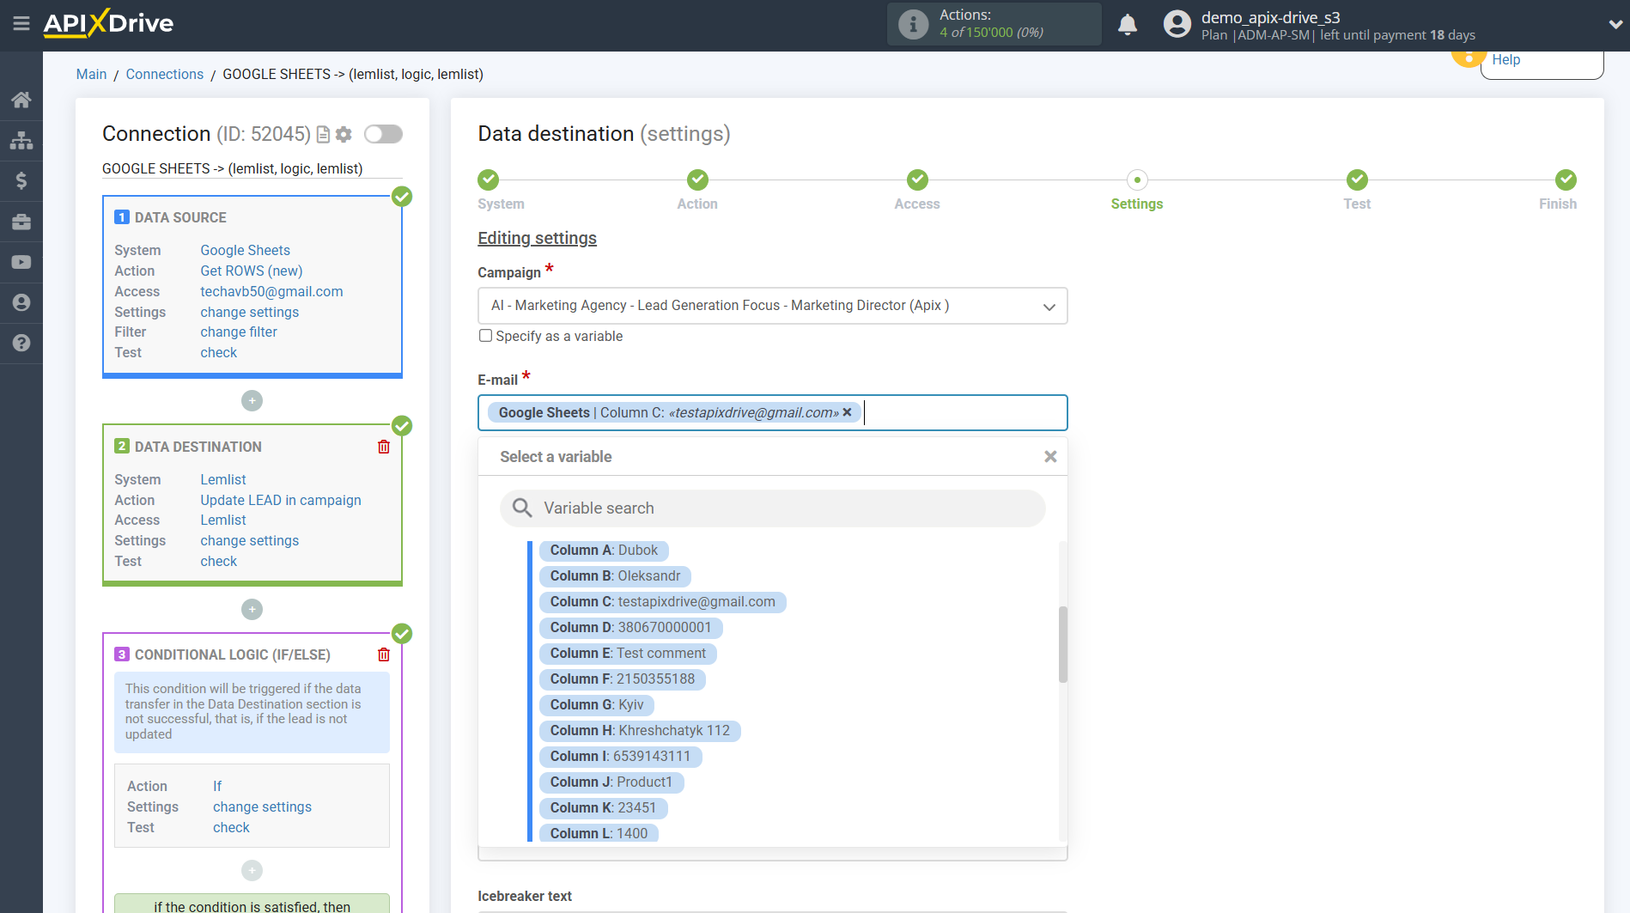This screenshot has width=1630, height=913.
Task: Open the connections sitemap sidebar icon
Action: 21,140
